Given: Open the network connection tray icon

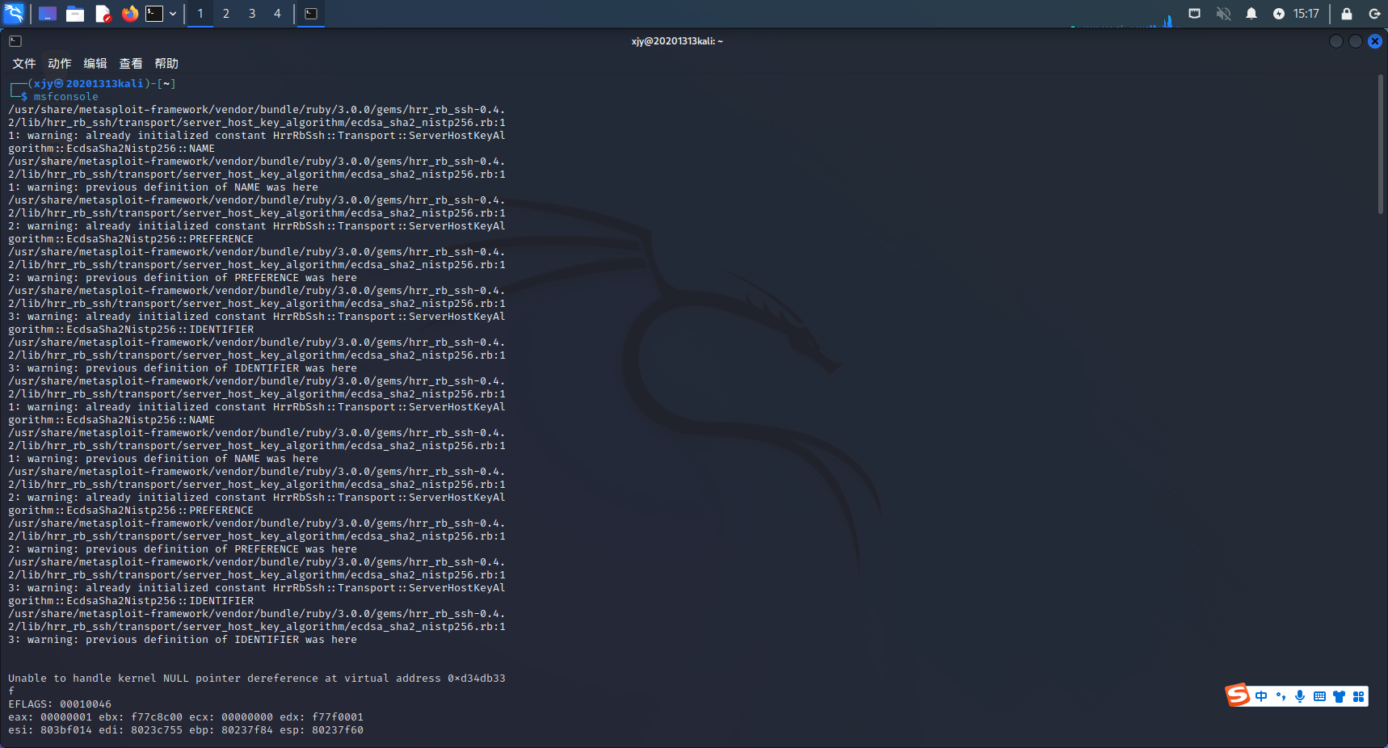Looking at the screenshot, I should 1194,14.
